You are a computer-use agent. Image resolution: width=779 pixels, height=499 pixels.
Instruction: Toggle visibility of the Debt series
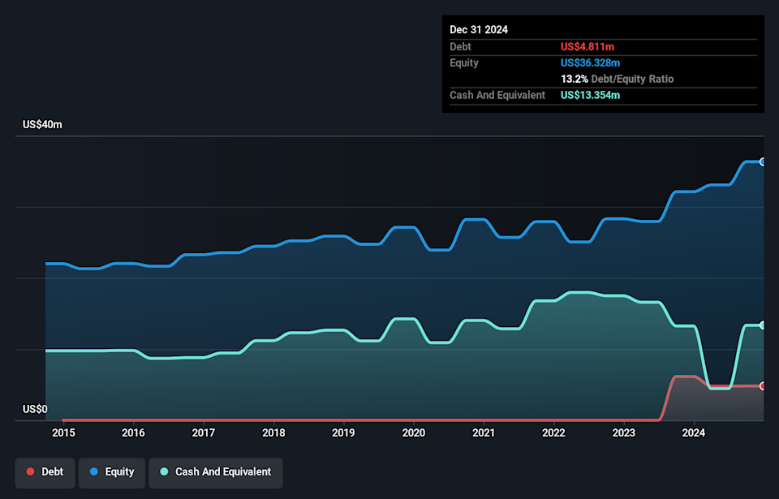(45, 471)
